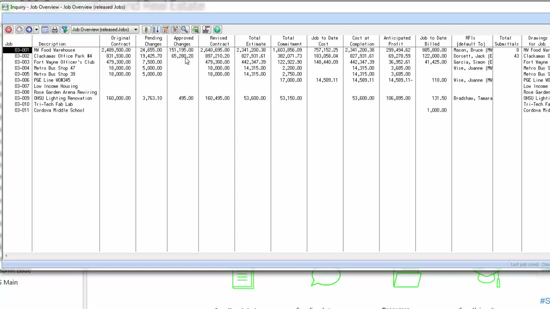Click the drill-down hierarchy icon
This screenshot has width=550, height=309.
coord(206,30)
